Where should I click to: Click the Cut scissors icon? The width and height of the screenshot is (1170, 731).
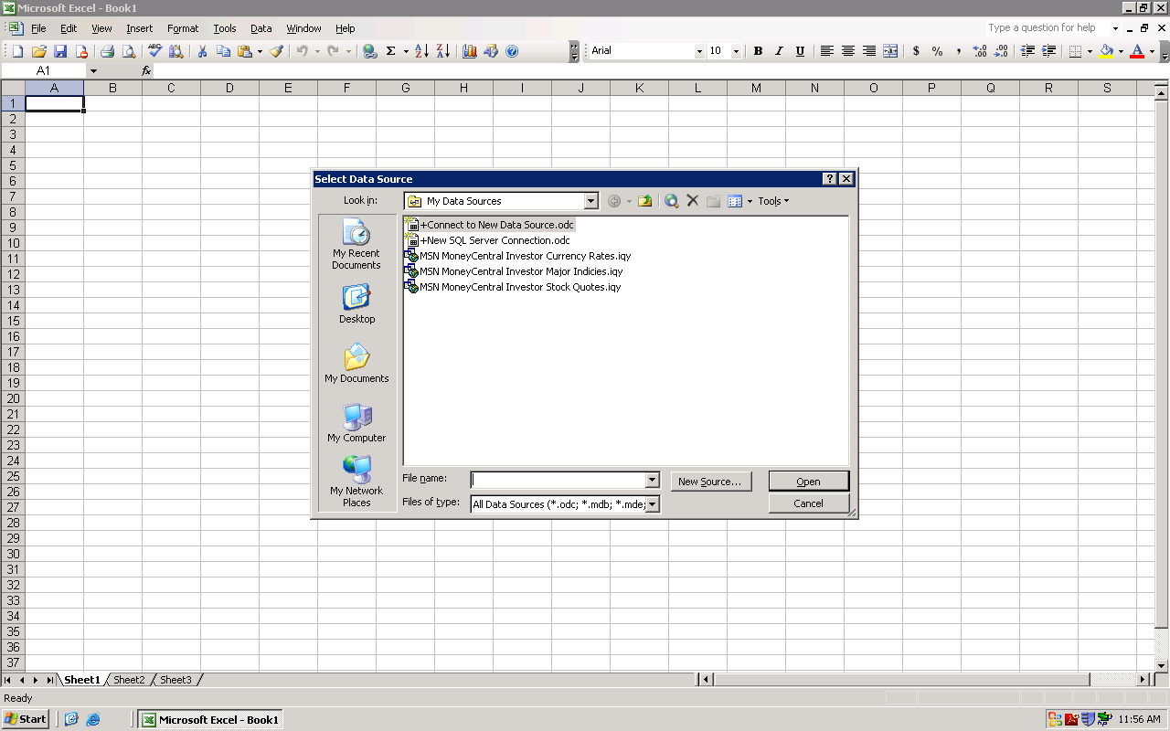202,51
